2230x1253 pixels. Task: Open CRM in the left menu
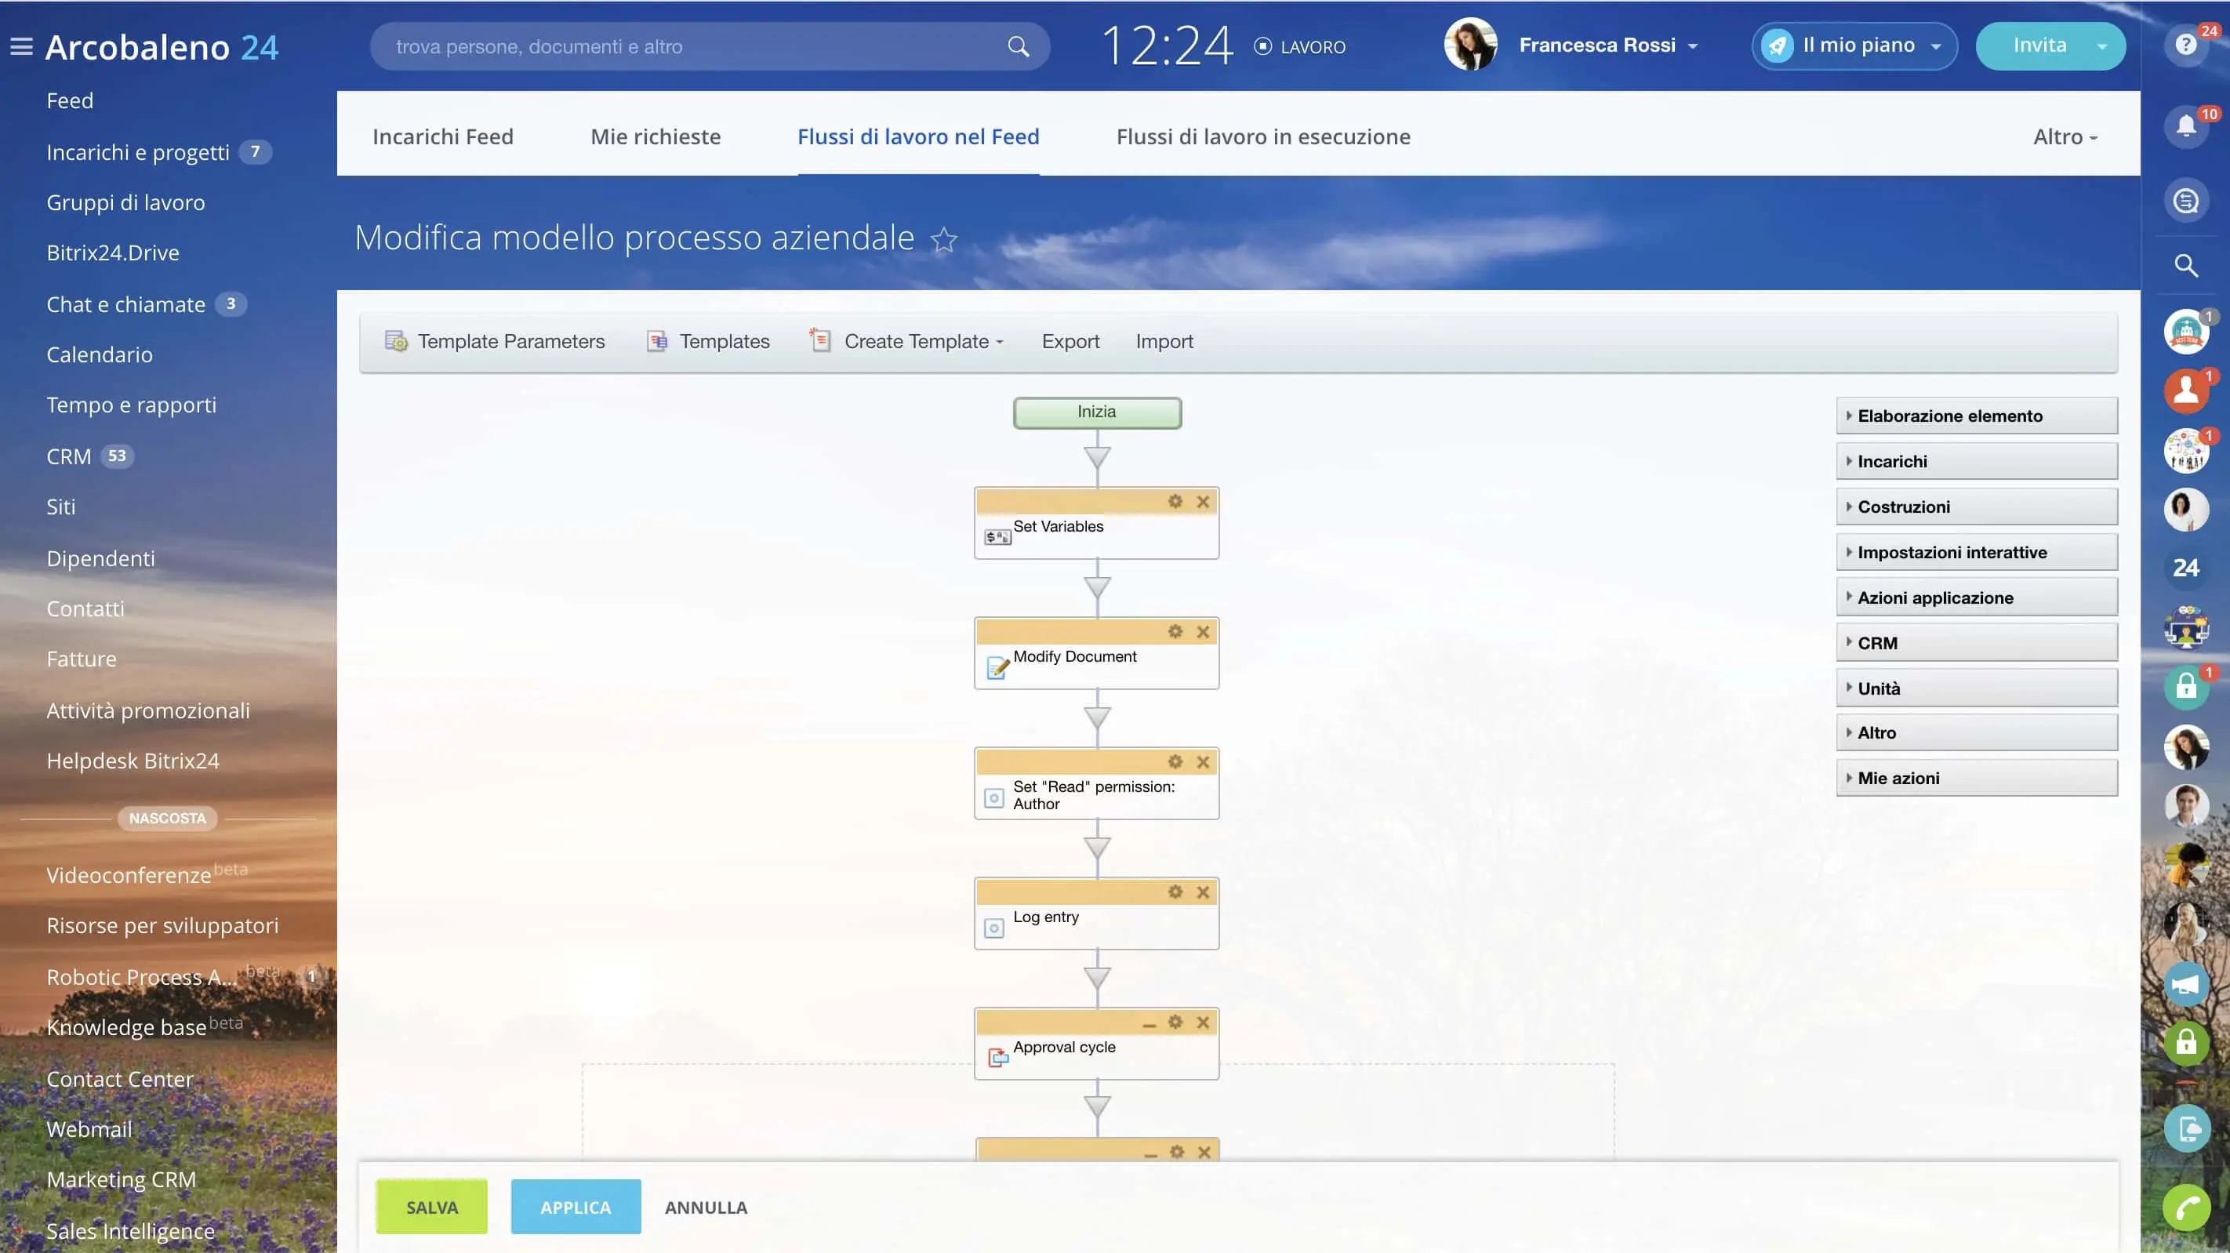(68, 456)
